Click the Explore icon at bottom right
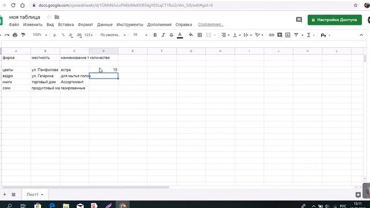 click(358, 195)
